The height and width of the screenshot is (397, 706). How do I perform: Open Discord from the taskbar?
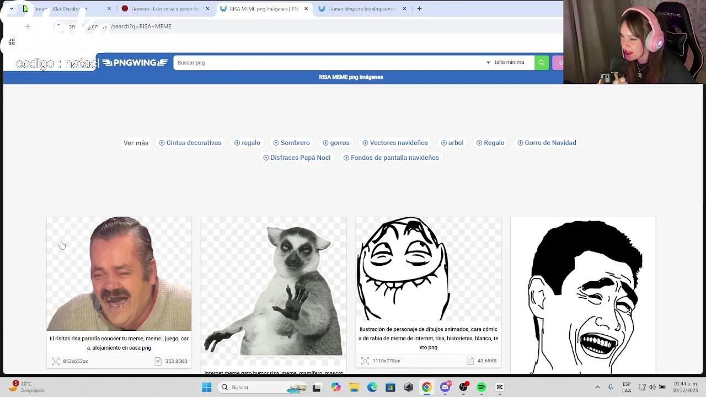point(445,387)
